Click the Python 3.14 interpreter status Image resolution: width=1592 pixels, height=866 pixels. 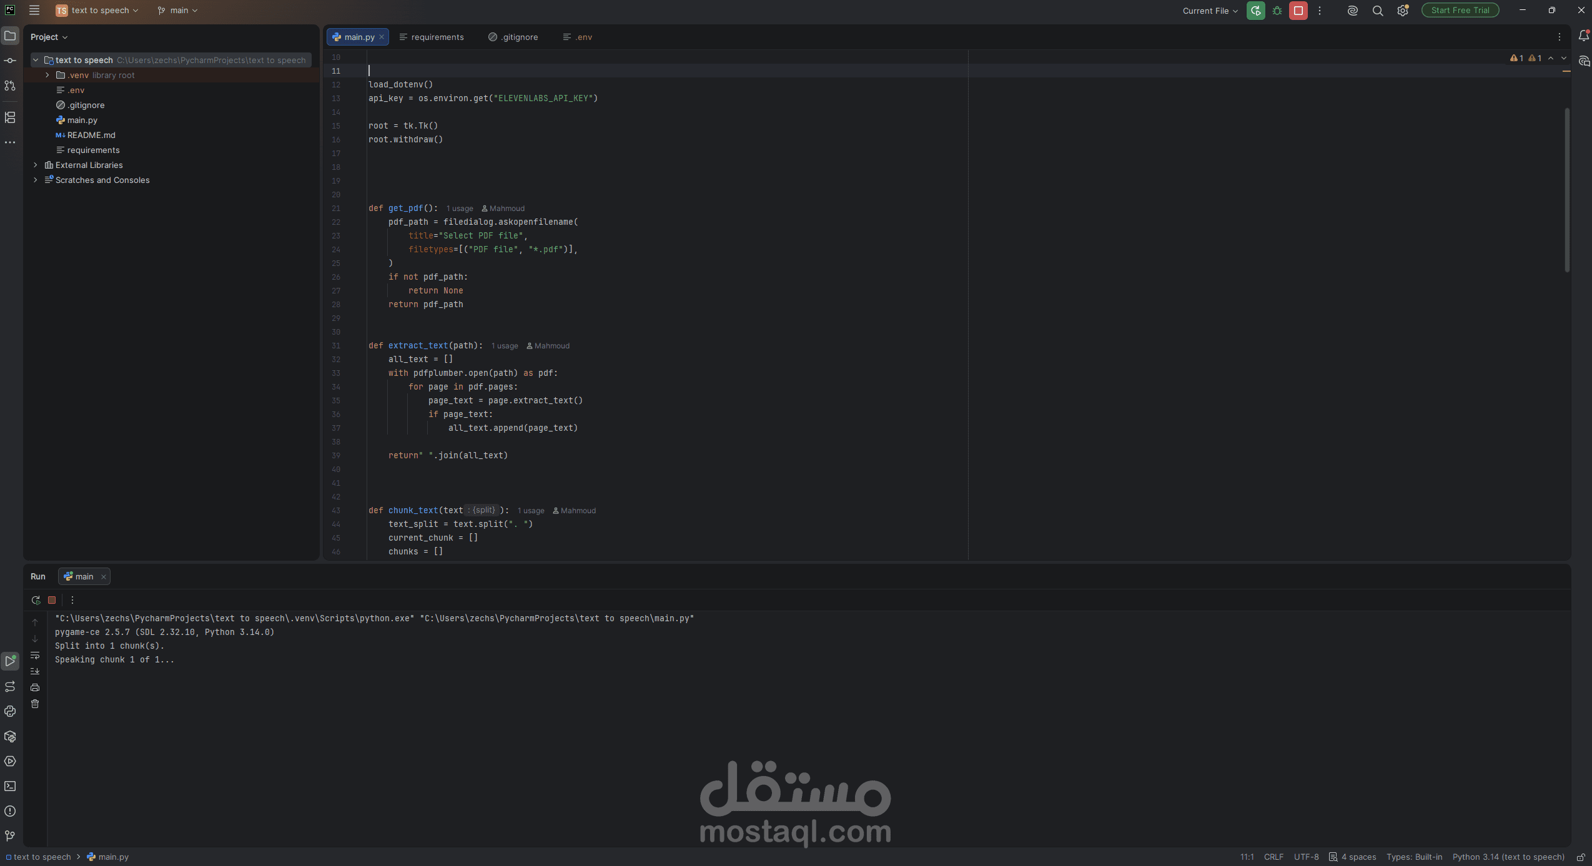point(1508,857)
